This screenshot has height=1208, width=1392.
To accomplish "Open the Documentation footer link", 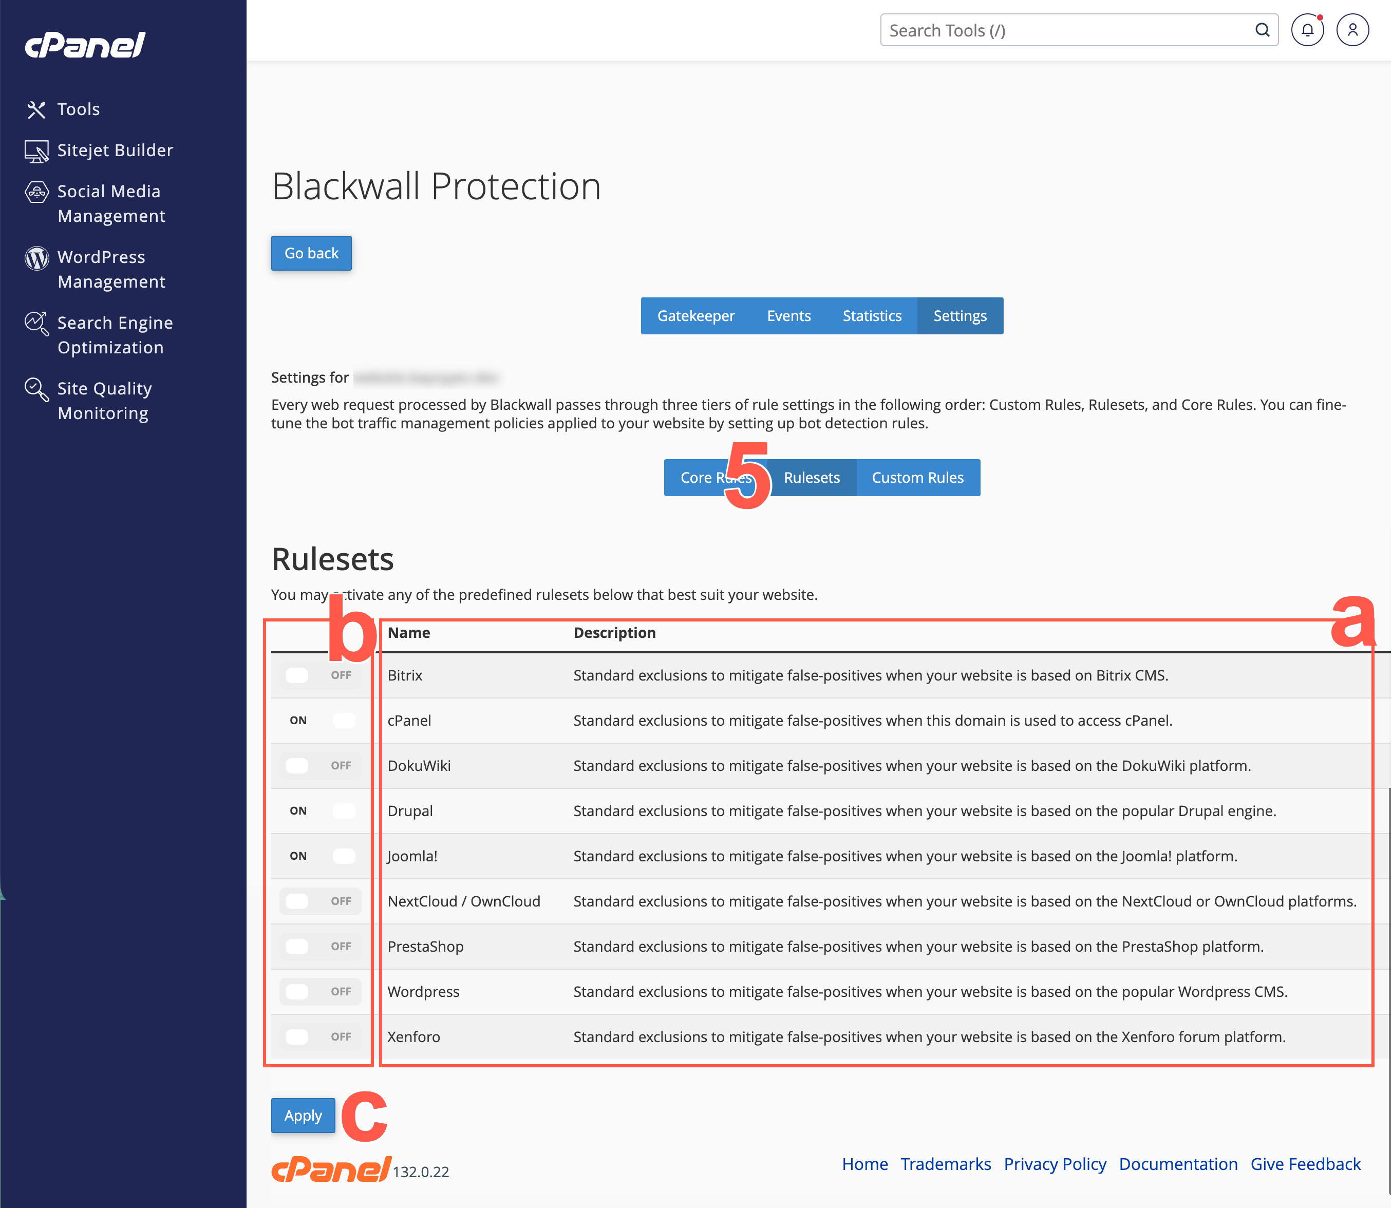I will click(1178, 1164).
